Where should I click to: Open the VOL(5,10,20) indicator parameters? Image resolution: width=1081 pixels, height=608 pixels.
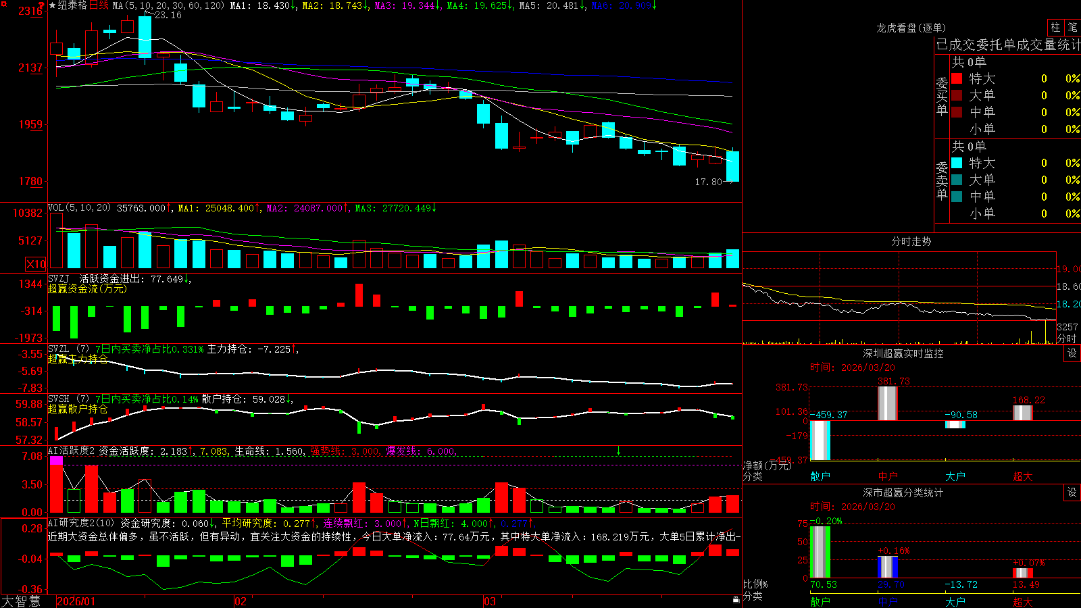point(79,208)
